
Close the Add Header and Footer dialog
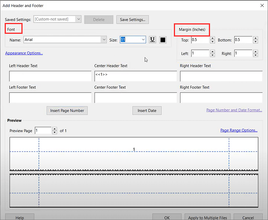coord(261,5)
